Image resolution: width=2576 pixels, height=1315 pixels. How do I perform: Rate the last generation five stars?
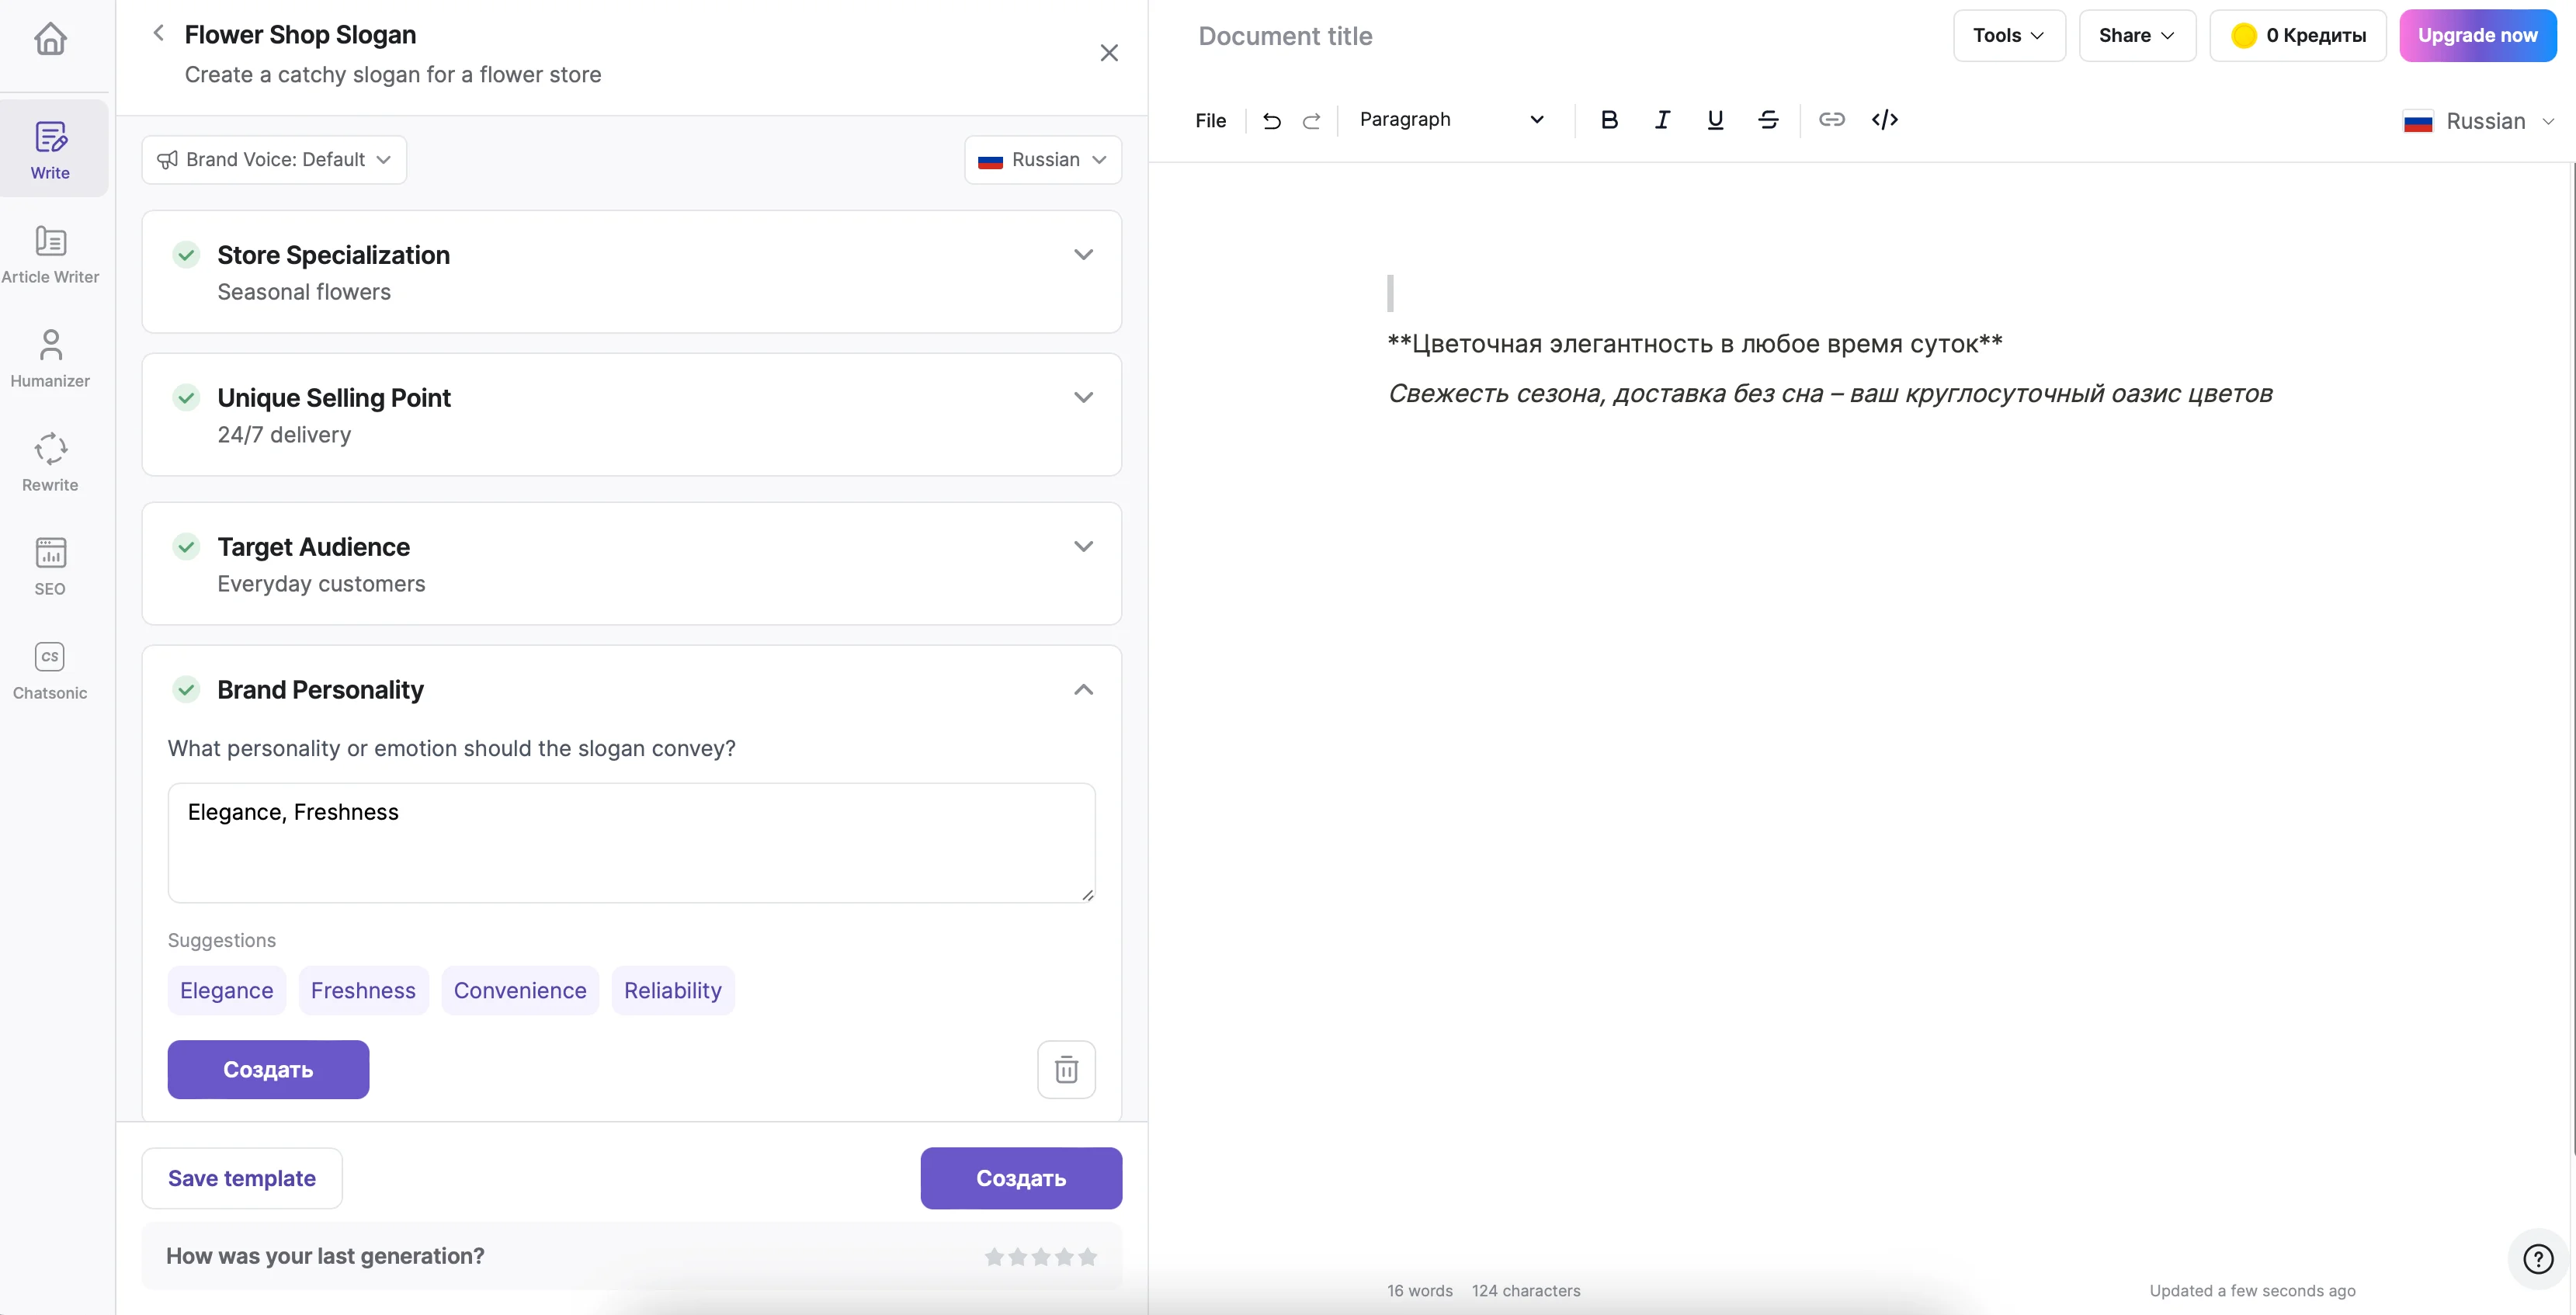point(1088,1256)
